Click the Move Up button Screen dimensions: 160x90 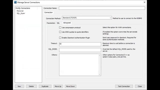(58, 86)
